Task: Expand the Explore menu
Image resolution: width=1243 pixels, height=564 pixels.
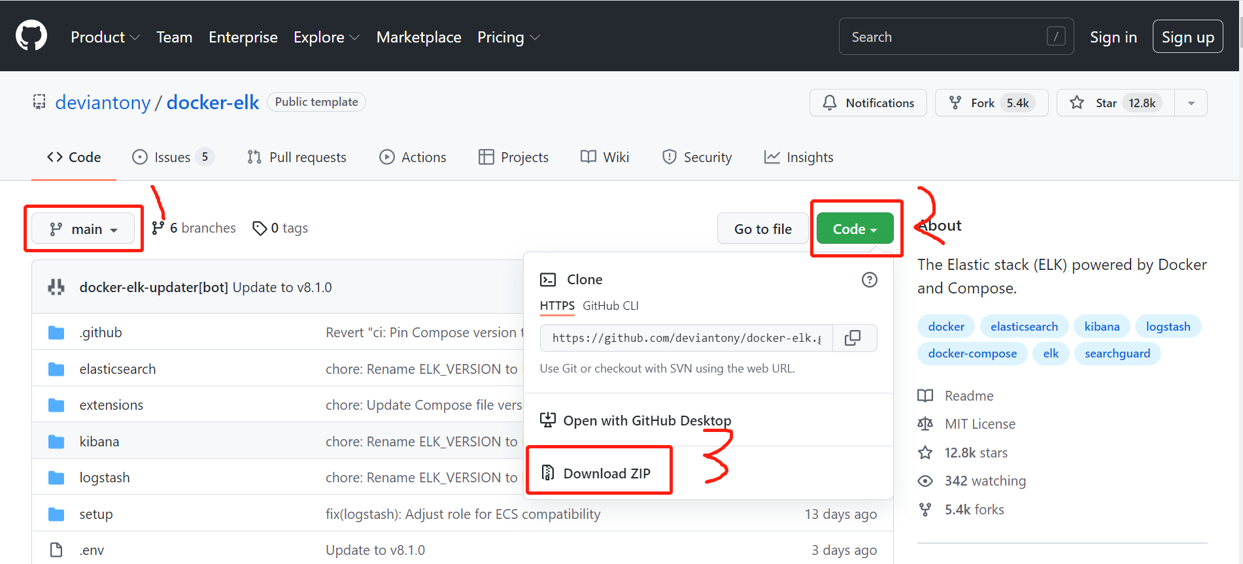Action: coord(326,37)
